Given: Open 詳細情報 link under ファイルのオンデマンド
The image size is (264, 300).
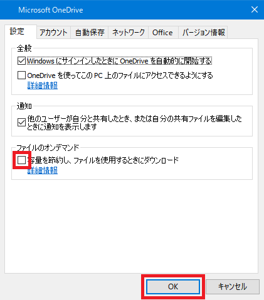Looking at the screenshot, I should pos(43,170).
